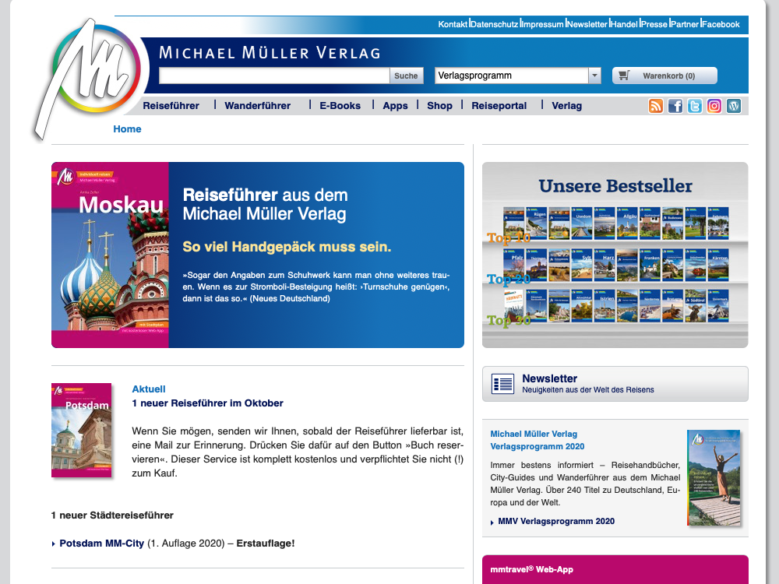Open the Partner link
The height and width of the screenshot is (584, 779).
[x=685, y=24]
